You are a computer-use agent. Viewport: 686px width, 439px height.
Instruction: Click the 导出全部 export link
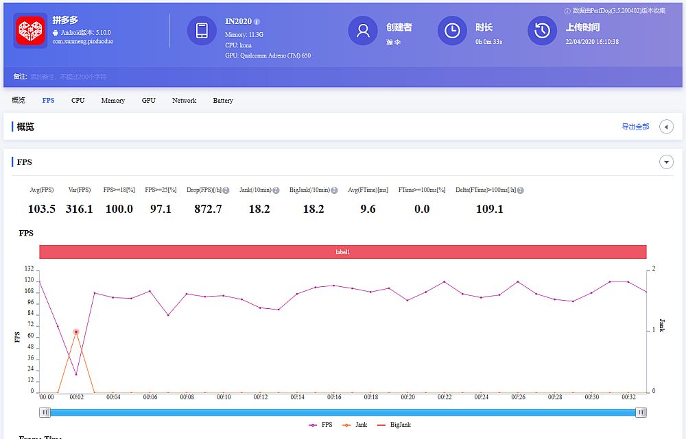[635, 127]
